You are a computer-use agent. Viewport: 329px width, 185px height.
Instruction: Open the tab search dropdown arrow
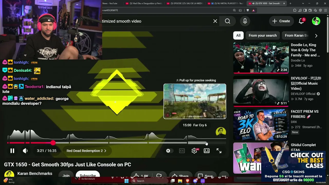coord(303,3)
